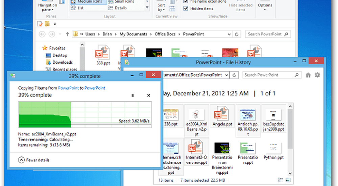The height and width of the screenshot is (186, 338).
Task: Cancel the copy with the X icon
Action: (x=149, y=96)
